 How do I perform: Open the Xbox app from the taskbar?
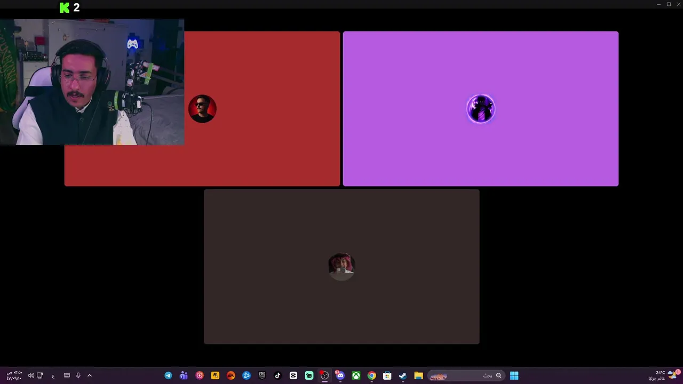pos(356,375)
